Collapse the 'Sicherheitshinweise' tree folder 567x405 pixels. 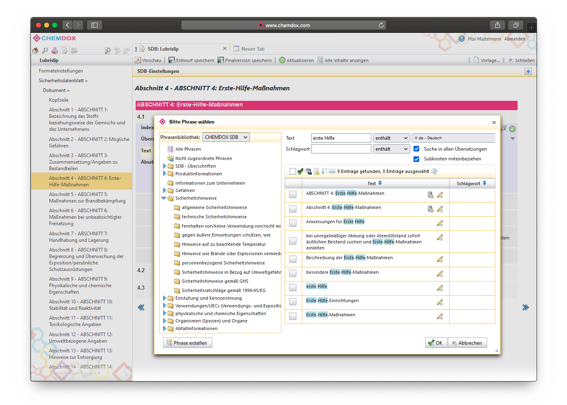point(164,198)
